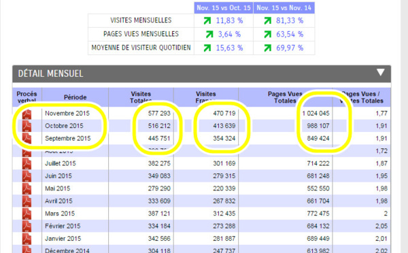Click total visits value 516 212

coord(159,126)
